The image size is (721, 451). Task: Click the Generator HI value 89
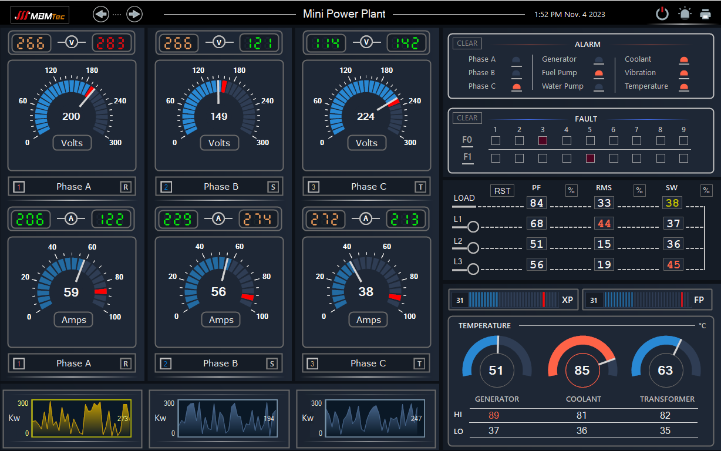(494, 415)
